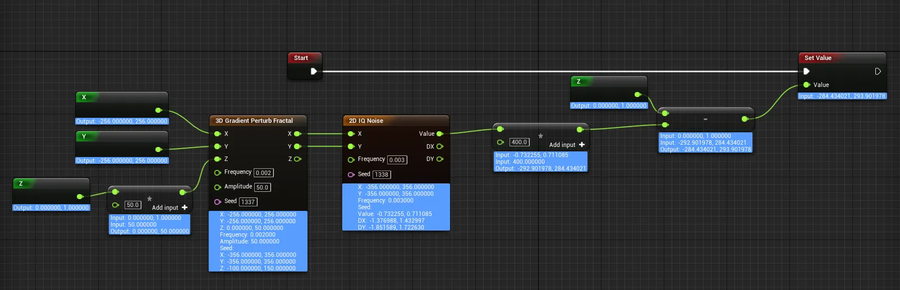
Task: Click the DX output pin on 2D IQ Noise
Action: [439, 146]
